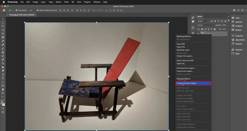Open the Move tool preset picker

coord(11,10)
